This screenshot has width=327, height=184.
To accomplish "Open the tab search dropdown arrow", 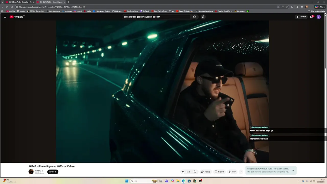I will pos(2,2).
